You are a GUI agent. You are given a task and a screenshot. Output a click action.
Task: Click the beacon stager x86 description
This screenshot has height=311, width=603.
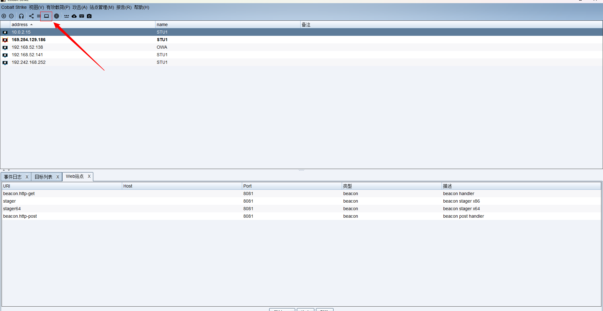[x=461, y=201]
